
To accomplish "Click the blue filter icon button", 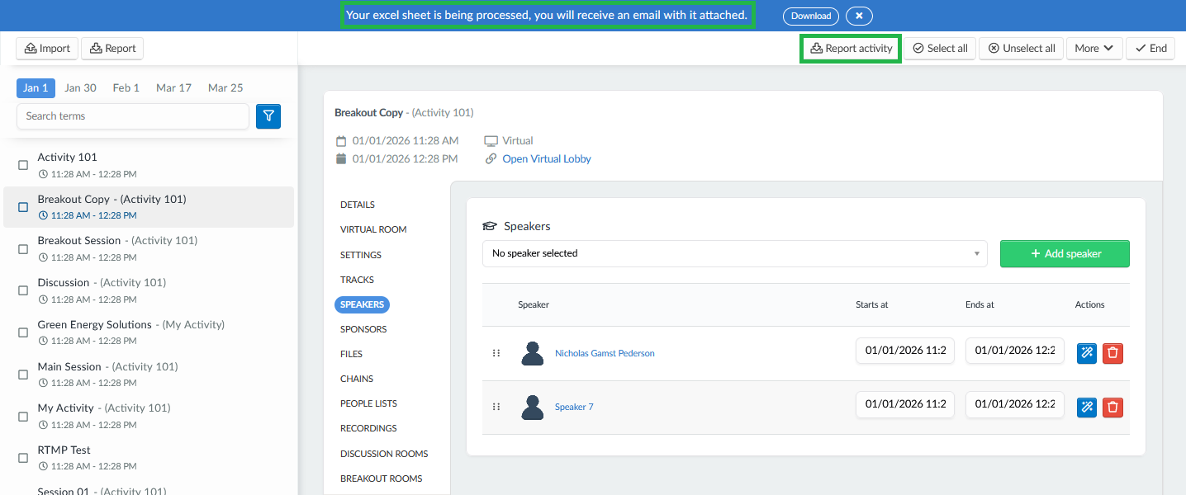I will click(x=268, y=116).
